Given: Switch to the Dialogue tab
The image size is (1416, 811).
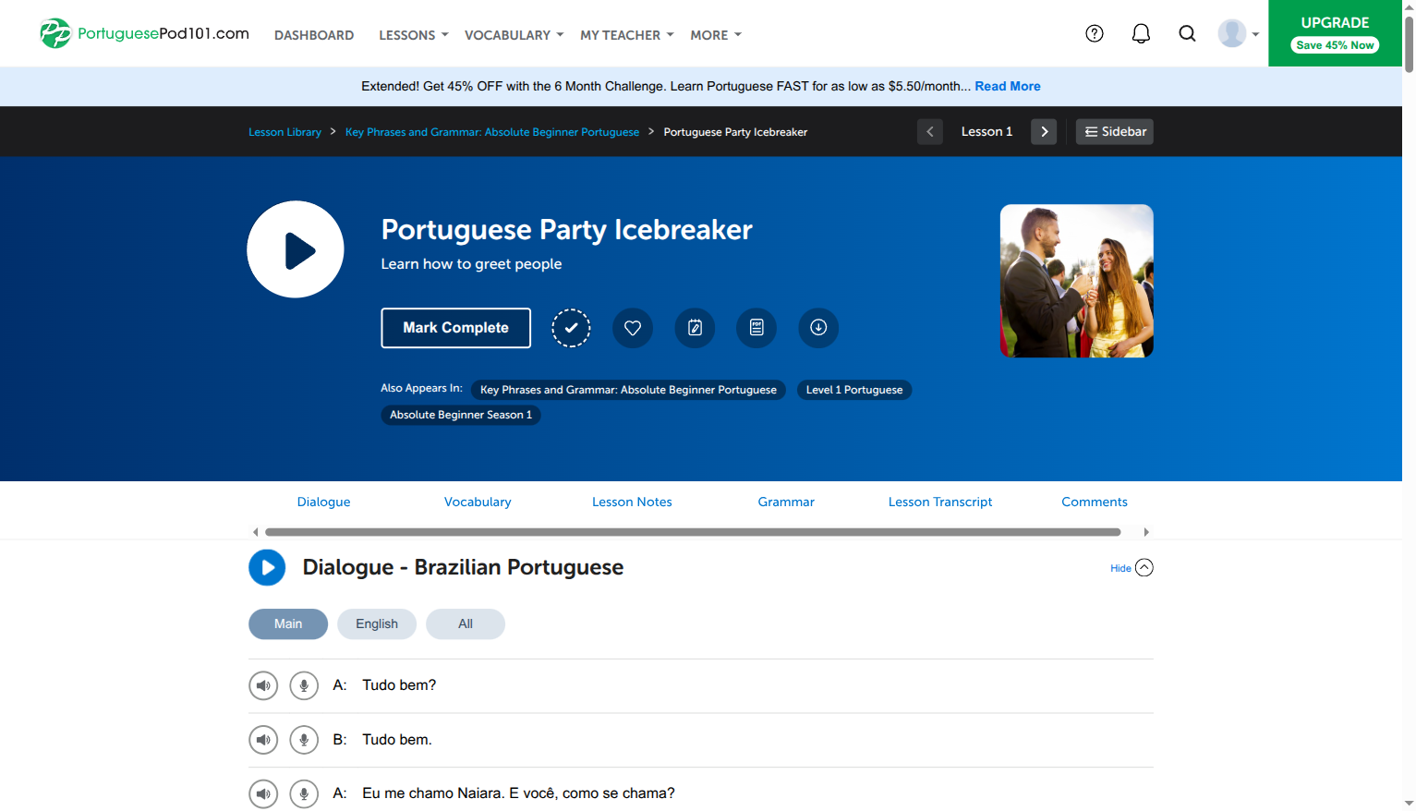Looking at the screenshot, I should (x=323, y=502).
